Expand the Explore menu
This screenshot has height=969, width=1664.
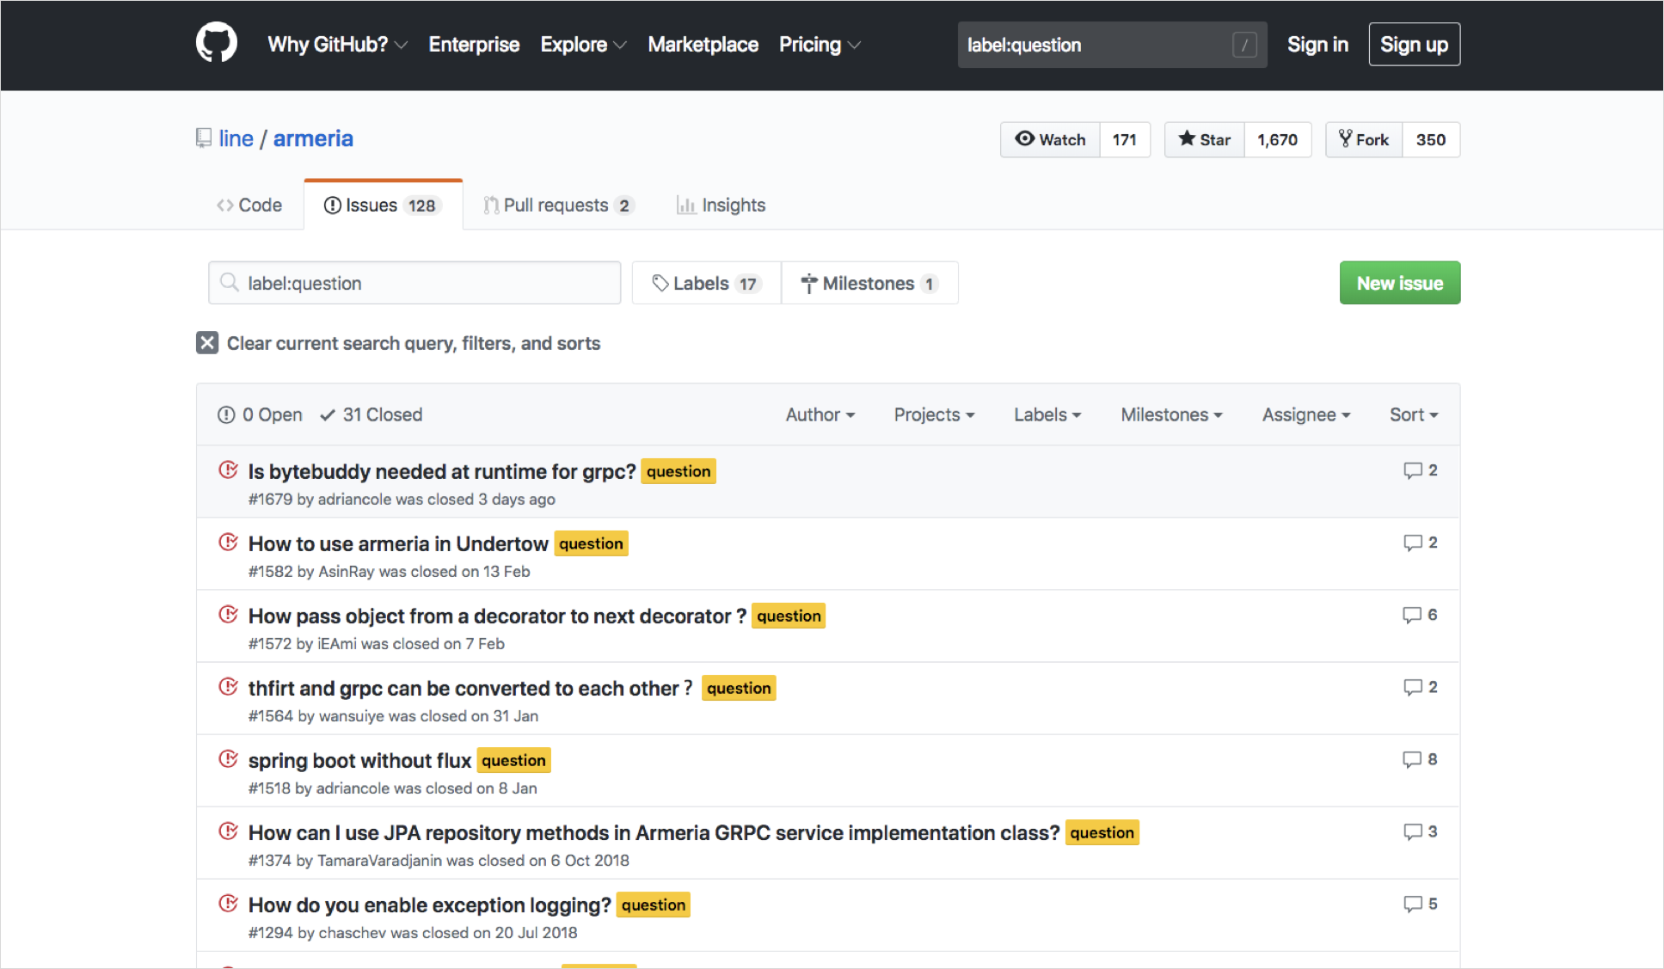click(x=583, y=45)
